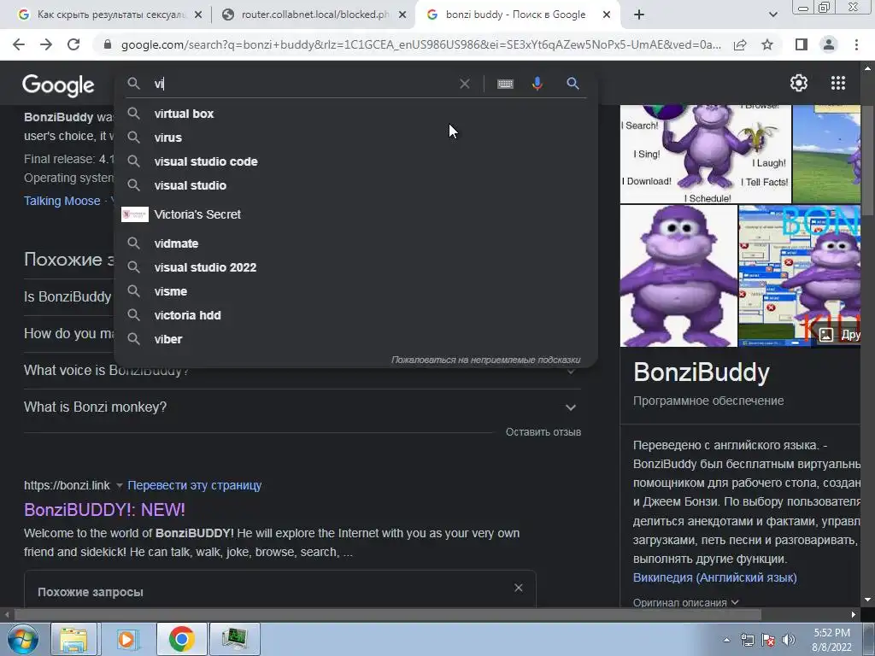
Task: Go back to the previous page
Action: (19, 44)
